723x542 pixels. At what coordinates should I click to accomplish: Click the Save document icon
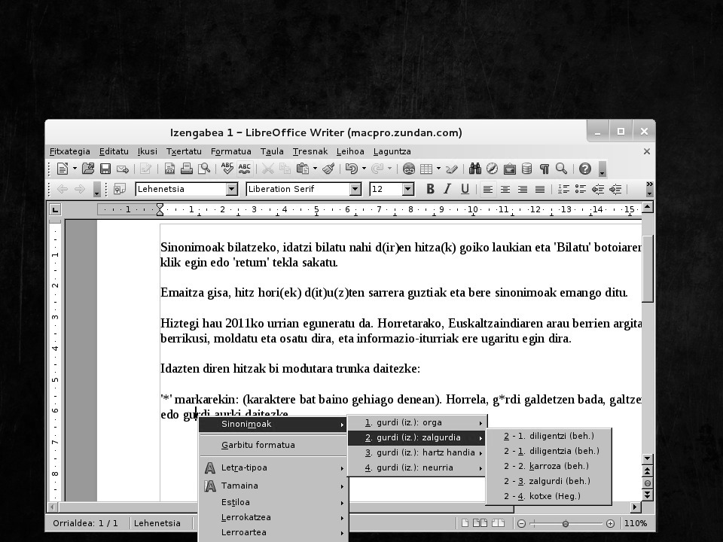[x=105, y=169]
